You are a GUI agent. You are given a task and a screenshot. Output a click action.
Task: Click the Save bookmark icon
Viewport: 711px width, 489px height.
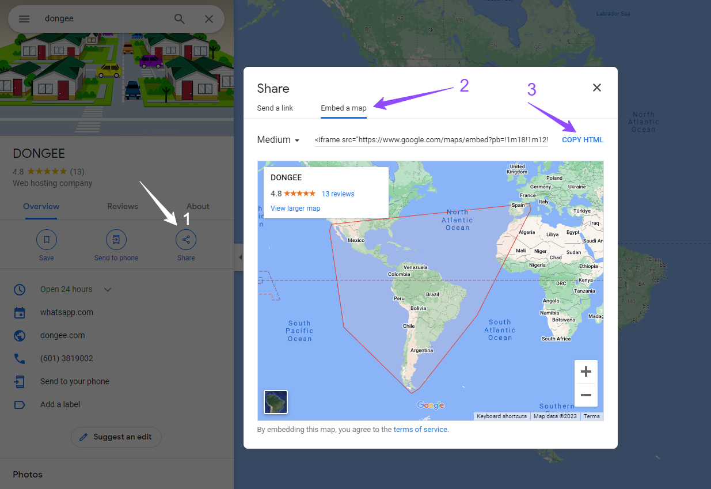(47, 239)
